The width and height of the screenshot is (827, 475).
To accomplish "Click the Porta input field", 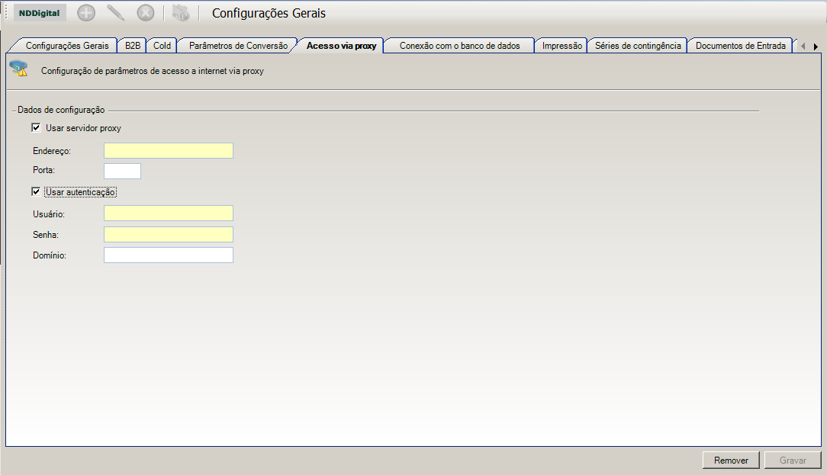I will coord(122,171).
